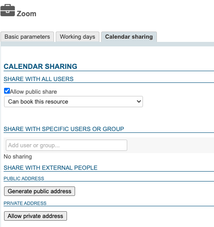Click the blue-gray bar below the tabs

[107, 44]
